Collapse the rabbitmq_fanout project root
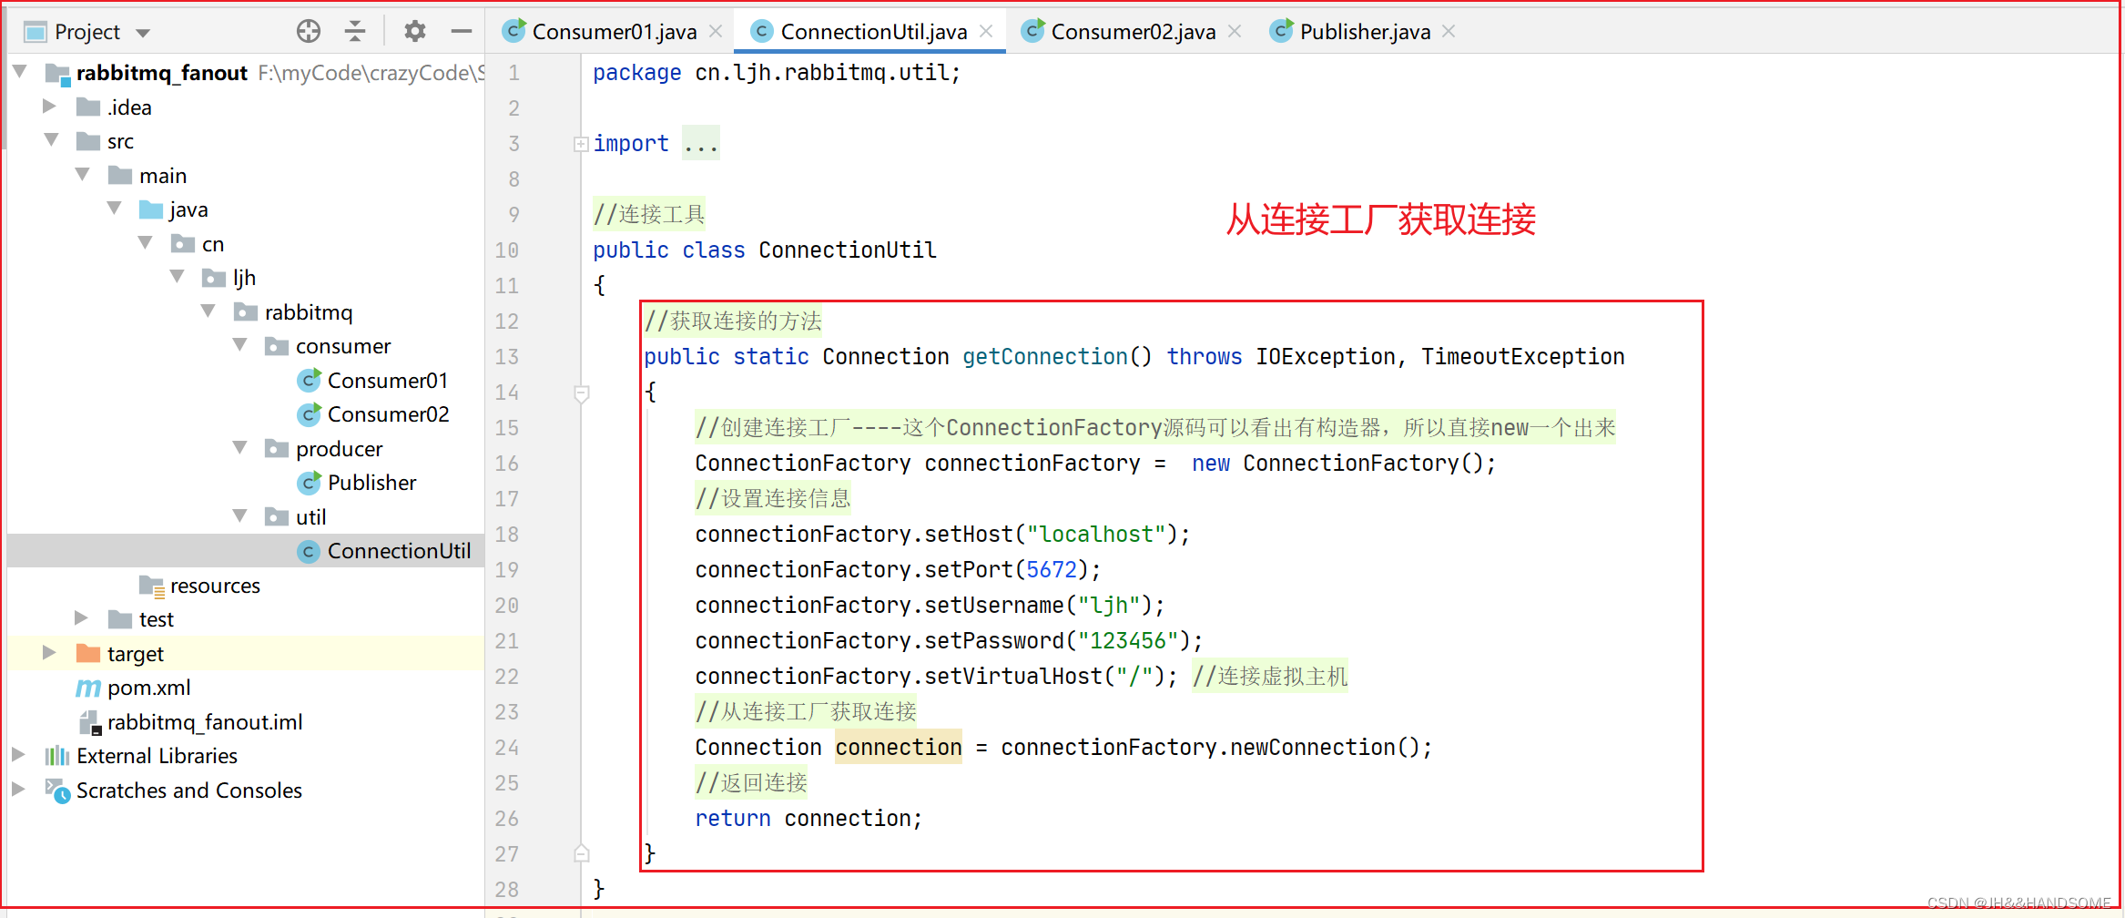Image resolution: width=2125 pixels, height=918 pixels. click(20, 72)
